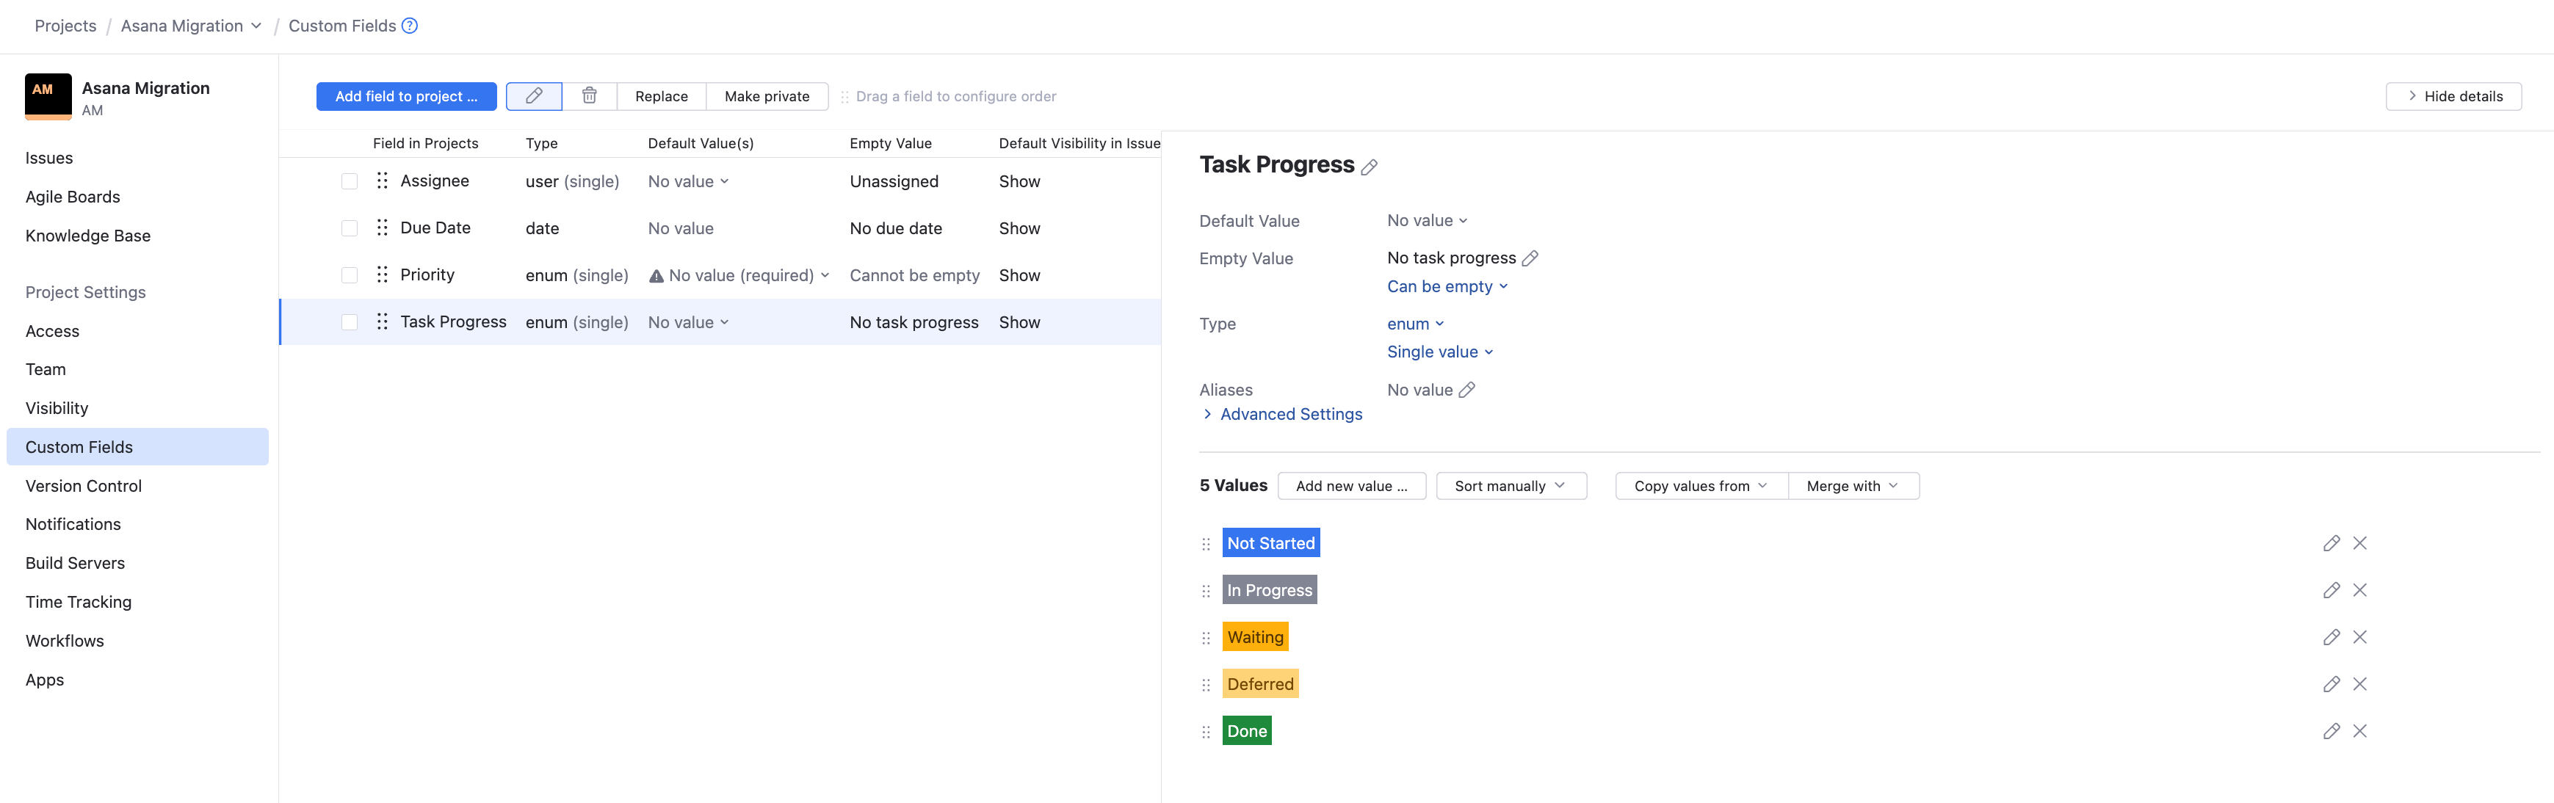Click the pencil icon beside Task Progress title
Viewport: 2554px width, 803px height.
tap(1370, 166)
